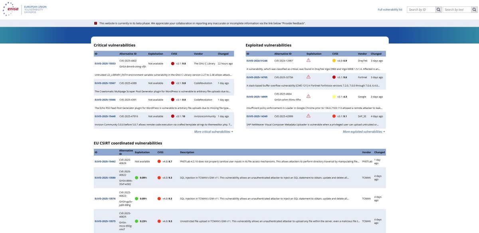Viewport: 479px width, 233px height.
Task: Open exploited vulnerability EUVD-2025-14909
Action: pos(257,97)
